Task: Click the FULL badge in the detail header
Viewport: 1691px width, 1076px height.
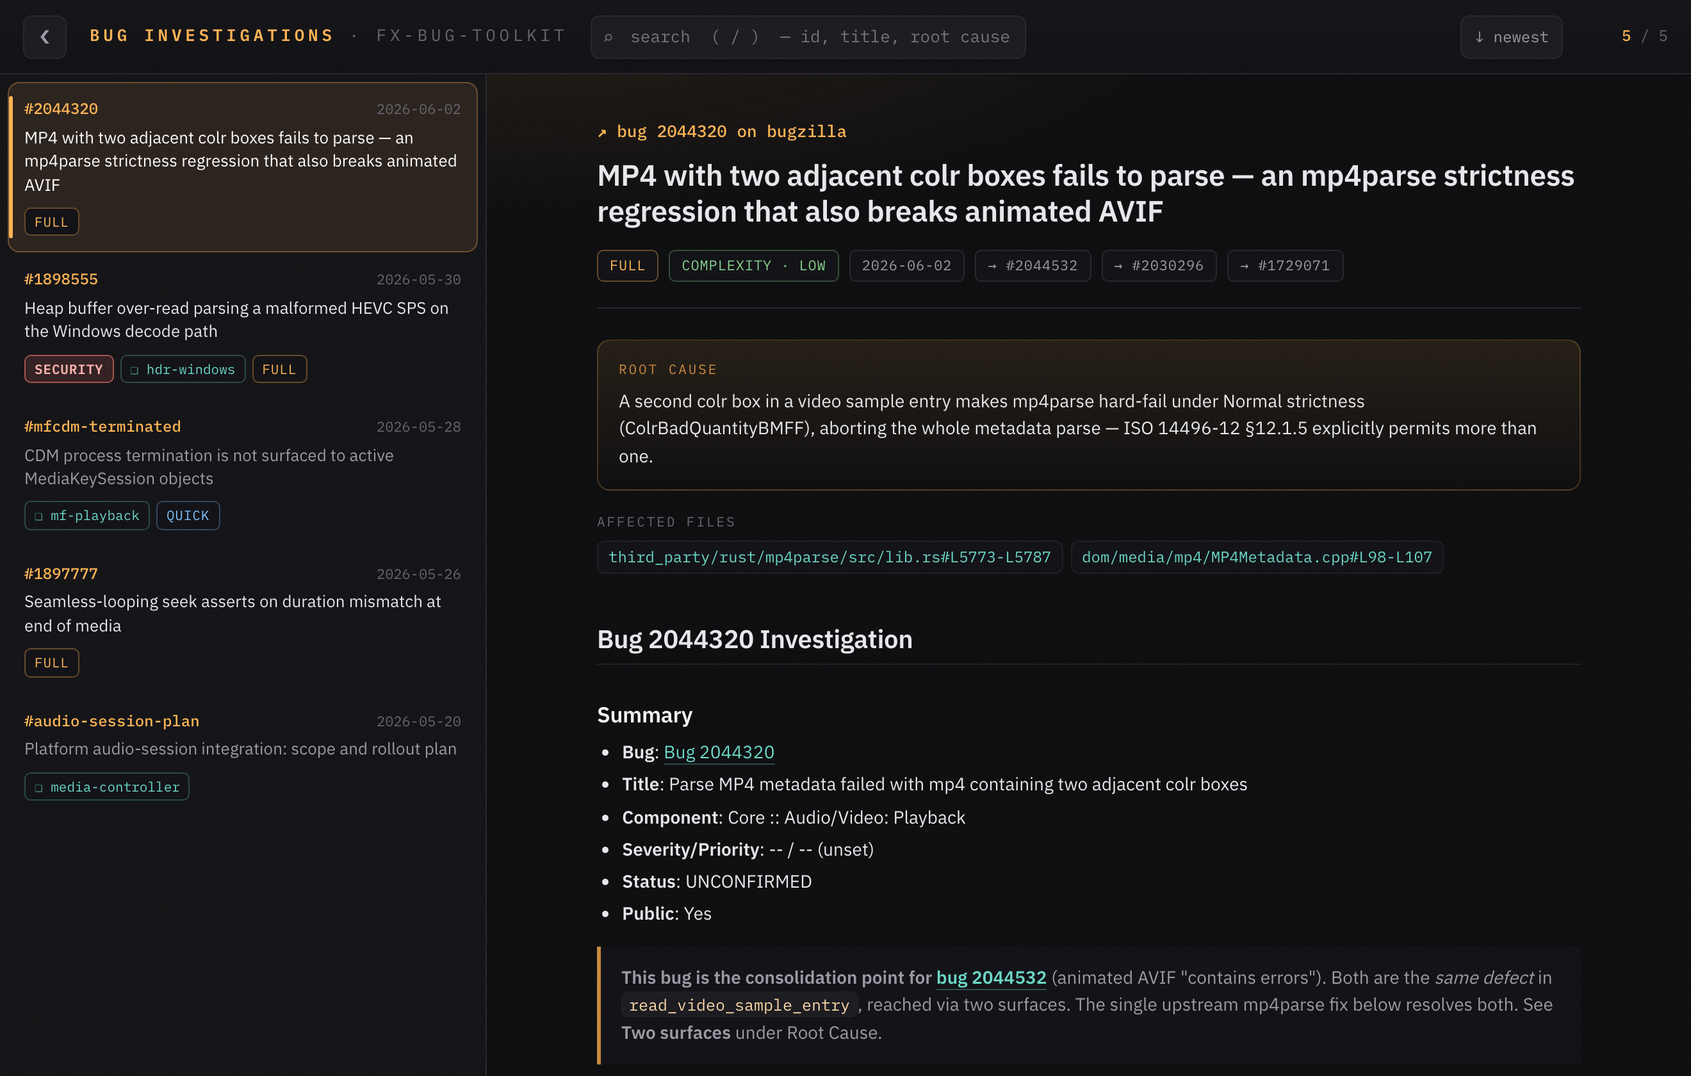Action: 627,266
